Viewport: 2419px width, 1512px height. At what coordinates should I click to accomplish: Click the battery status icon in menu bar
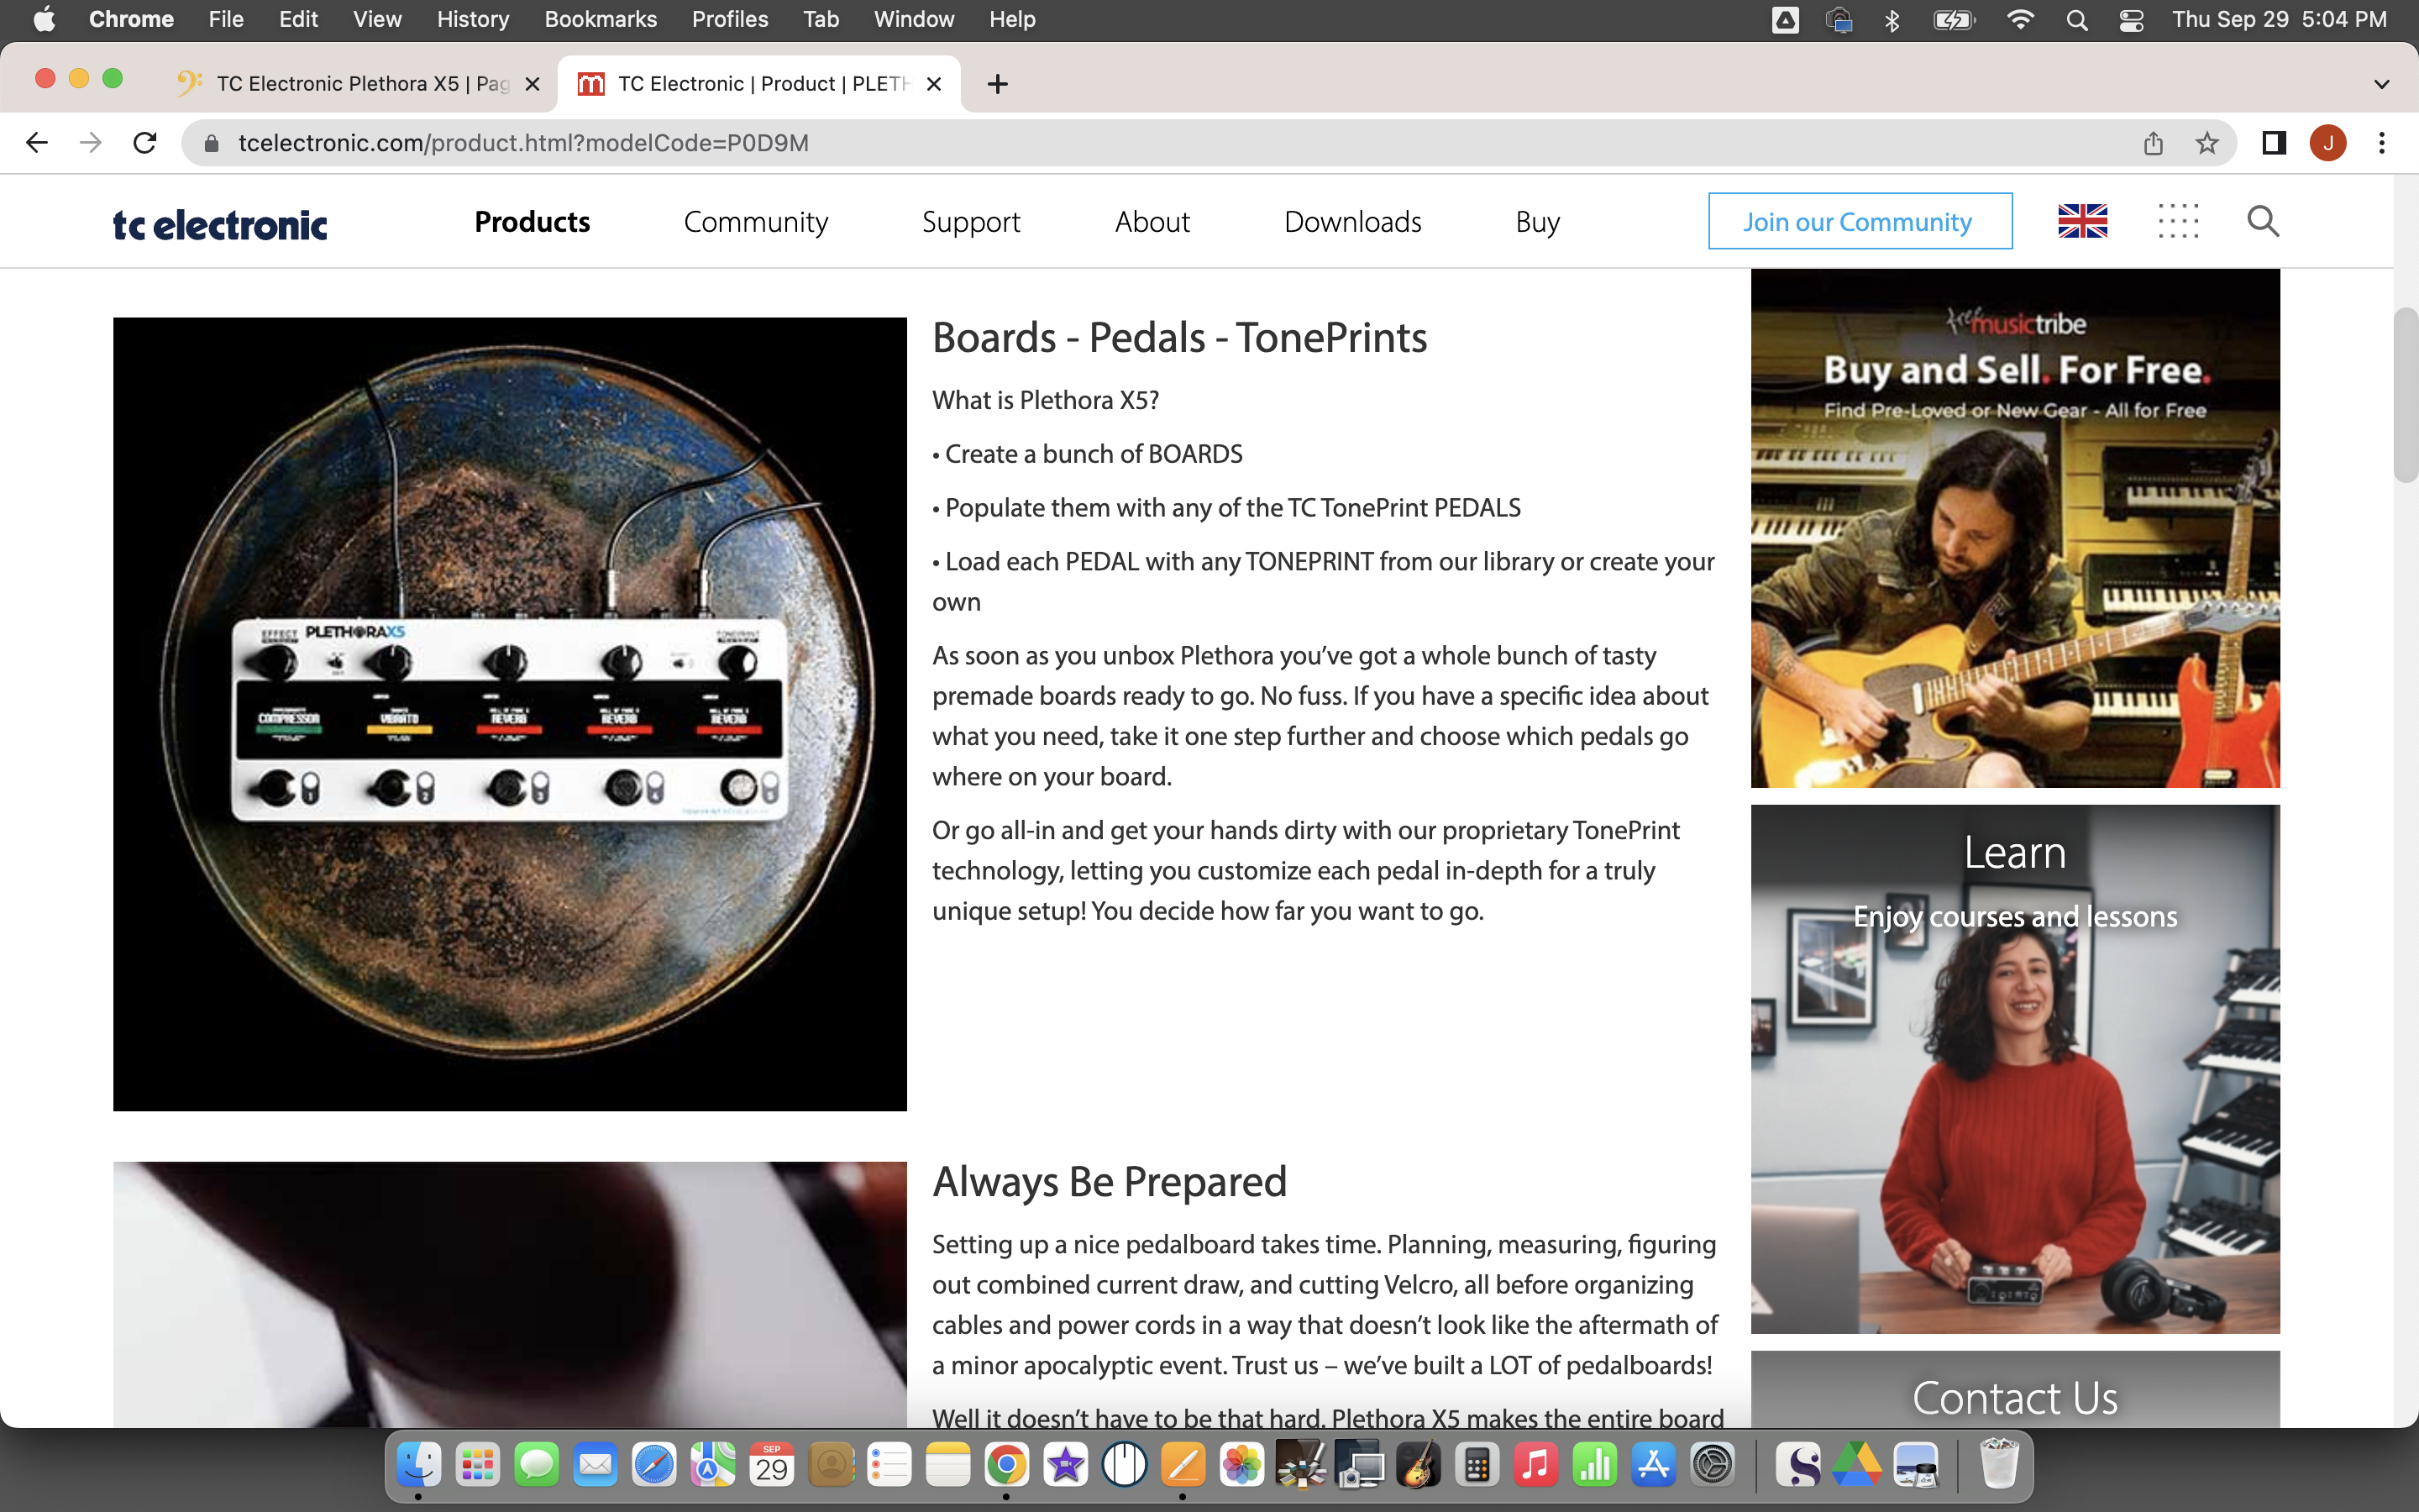pyautogui.click(x=1955, y=20)
